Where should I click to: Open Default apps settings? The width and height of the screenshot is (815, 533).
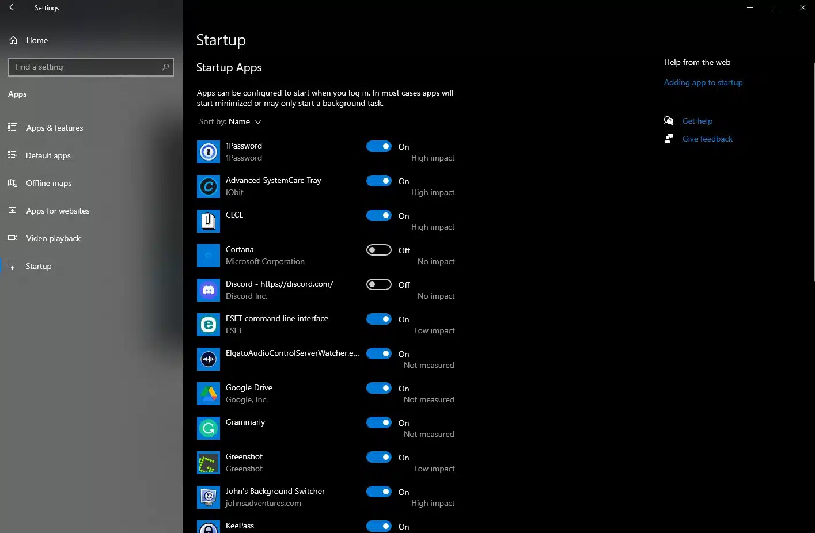click(48, 155)
